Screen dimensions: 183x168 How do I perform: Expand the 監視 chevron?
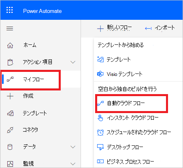pyautogui.click(x=73, y=164)
